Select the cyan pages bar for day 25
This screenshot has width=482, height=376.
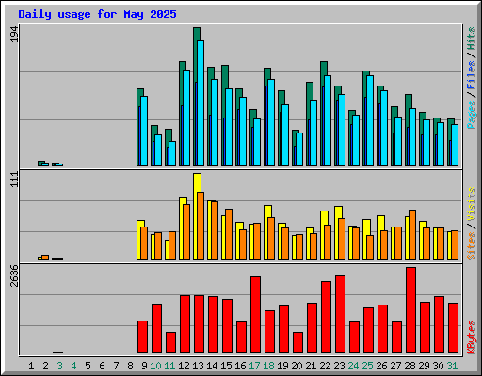370,120
